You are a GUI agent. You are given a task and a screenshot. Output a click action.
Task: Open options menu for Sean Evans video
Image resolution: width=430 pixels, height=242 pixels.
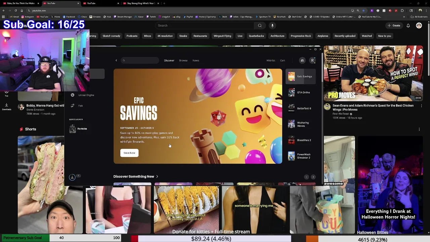click(421, 106)
